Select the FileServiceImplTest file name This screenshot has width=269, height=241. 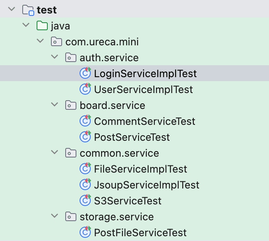140,169
